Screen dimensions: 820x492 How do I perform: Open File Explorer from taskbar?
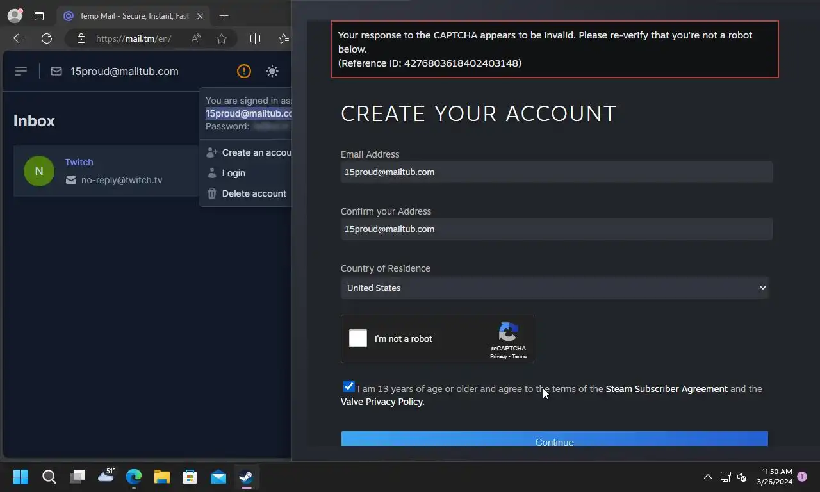coord(161,477)
